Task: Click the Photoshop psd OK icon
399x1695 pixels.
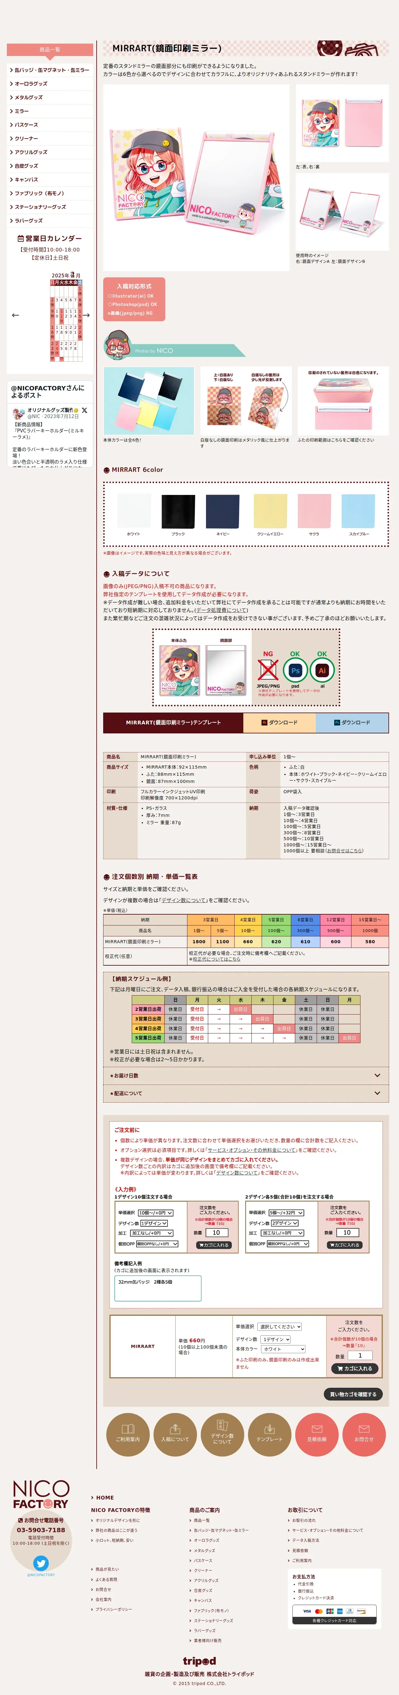Action: (295, 670)
